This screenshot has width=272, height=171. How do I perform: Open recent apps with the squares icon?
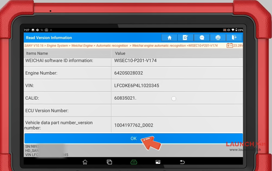click(109, 162)
